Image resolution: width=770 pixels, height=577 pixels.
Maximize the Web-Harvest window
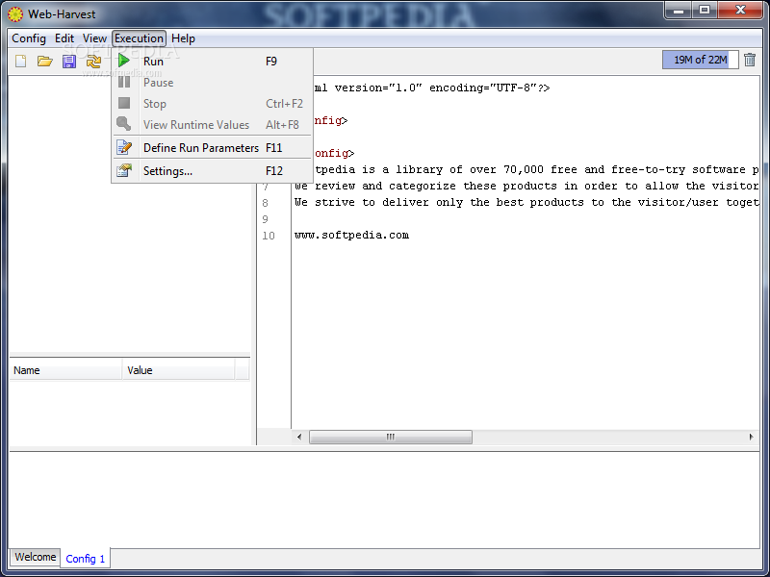[x=705, y=10]
